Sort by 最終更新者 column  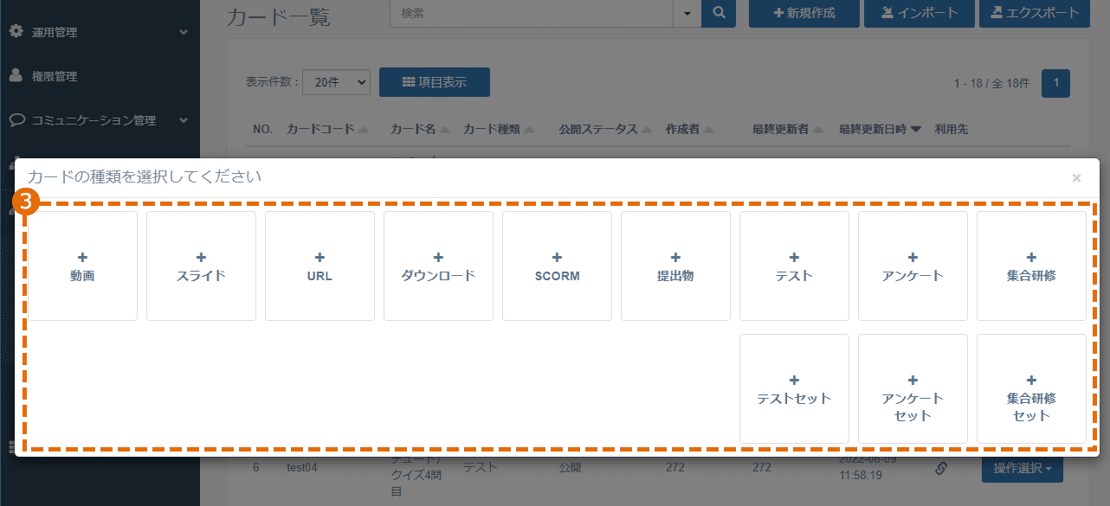coord(787,129)
